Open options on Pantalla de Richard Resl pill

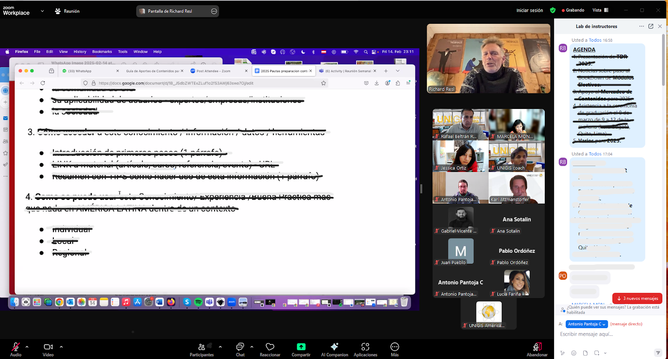214,11
